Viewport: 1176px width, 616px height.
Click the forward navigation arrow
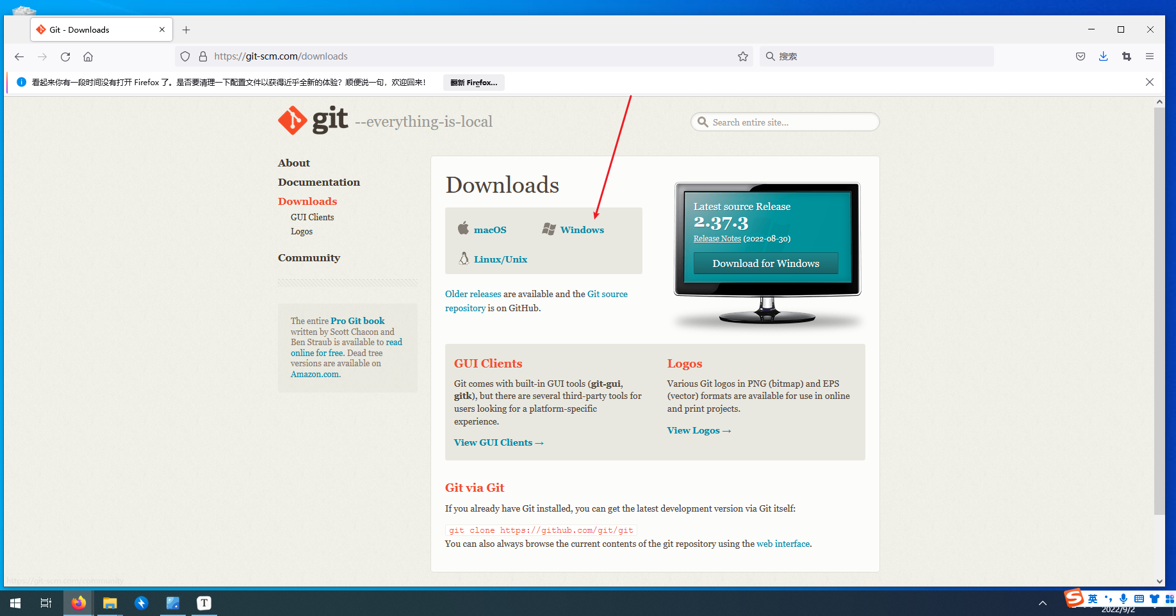pyautogui.click(x=42, y=56)
